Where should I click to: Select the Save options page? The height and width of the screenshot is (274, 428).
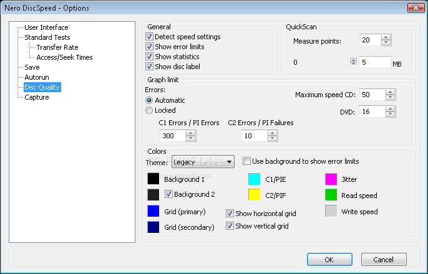coord(32,67)
